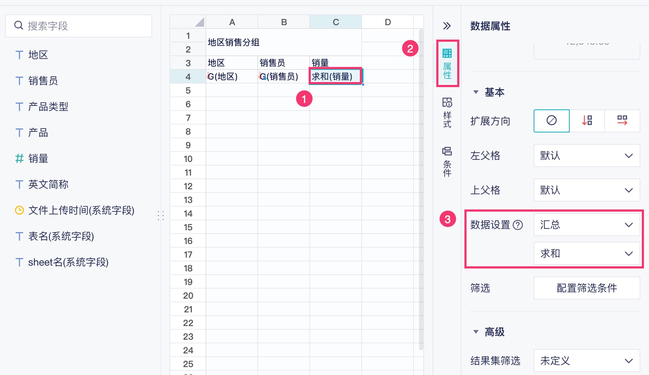
Task: Click the 销售员 header cell in row 3
Action: pyautogui.click(x=284, y=63)
